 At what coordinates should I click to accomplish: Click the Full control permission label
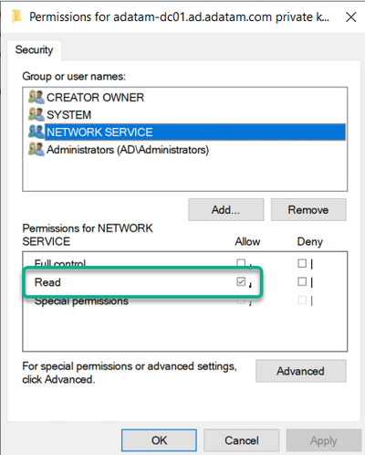pos(60,263)
